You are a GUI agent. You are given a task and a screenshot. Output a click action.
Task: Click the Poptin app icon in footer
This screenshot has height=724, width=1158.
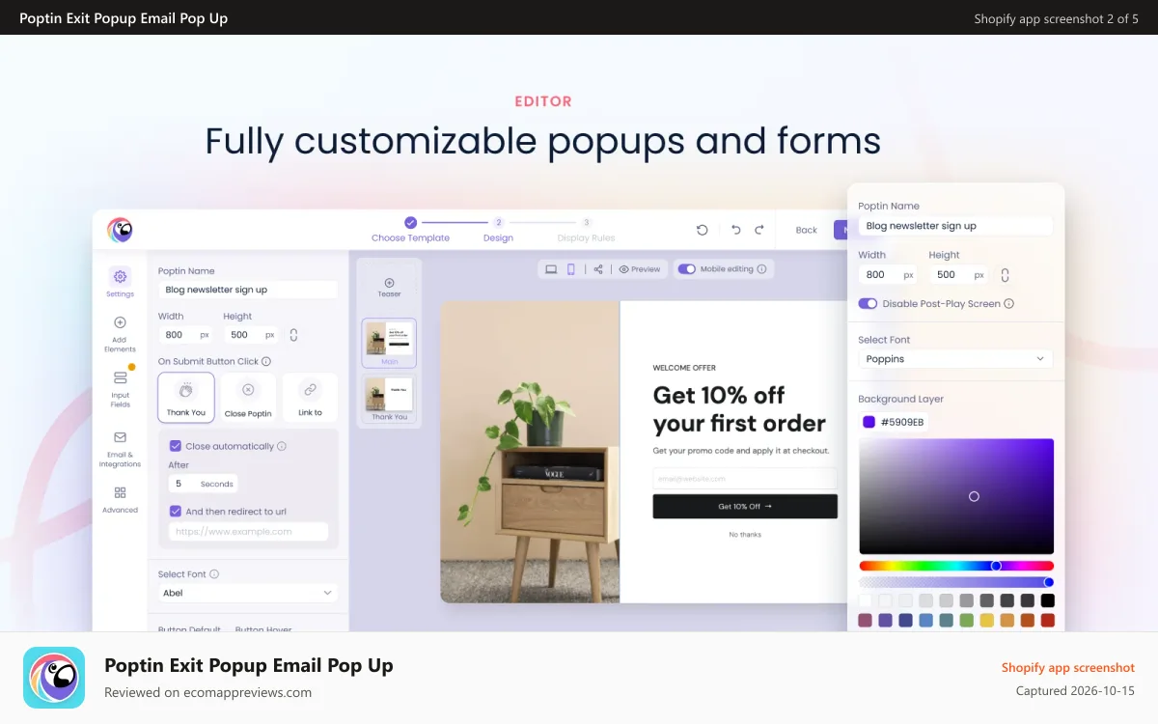click(54, 678)
